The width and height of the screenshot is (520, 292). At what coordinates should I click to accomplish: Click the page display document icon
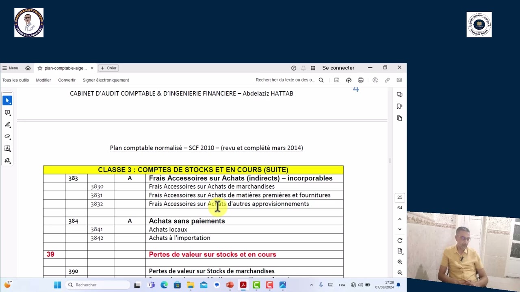400,251
